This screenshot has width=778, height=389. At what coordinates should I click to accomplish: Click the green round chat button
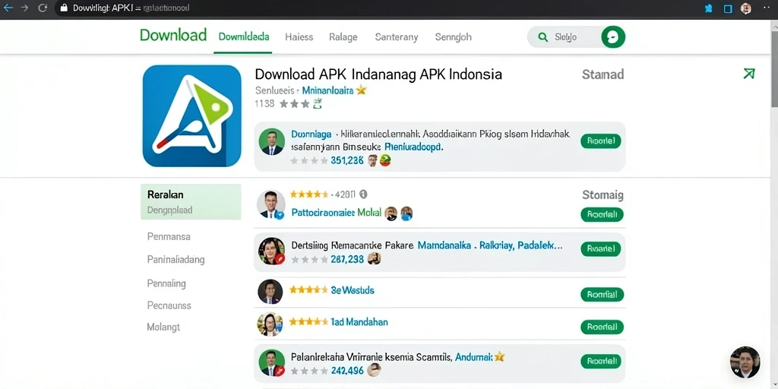[x=613, y=37]
